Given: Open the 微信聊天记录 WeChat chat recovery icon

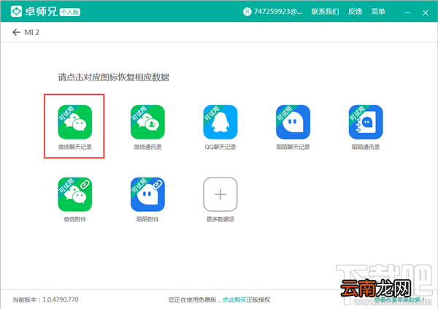Looking at the screenshot, I should pos(75,122).
